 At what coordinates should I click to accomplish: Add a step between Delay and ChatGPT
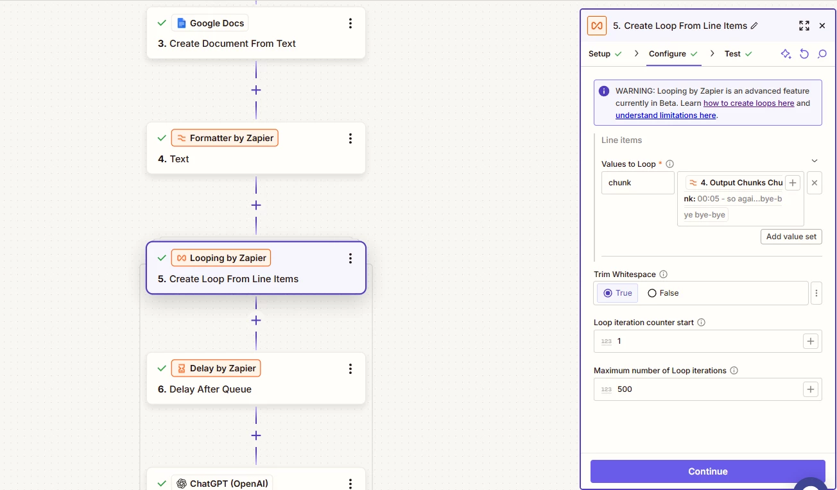coord(256,435)
